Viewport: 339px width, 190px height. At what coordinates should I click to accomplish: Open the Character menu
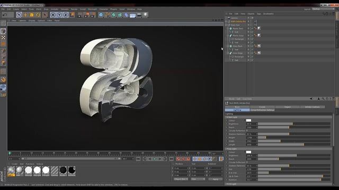(103, 9)
